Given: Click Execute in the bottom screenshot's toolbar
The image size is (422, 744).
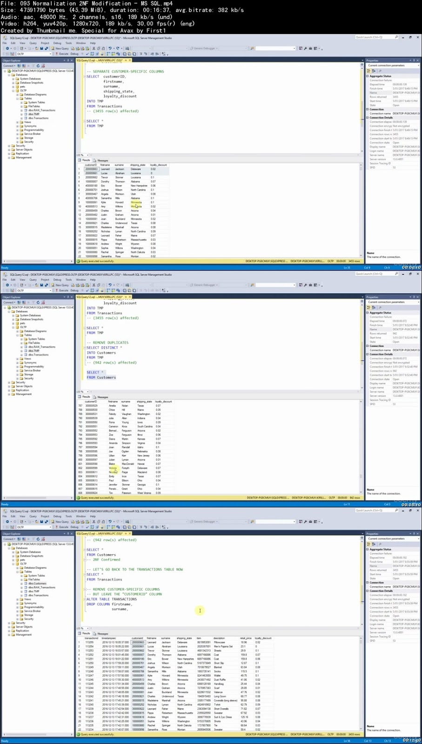Looking at the screenshot, I should [x=63, y=527].
